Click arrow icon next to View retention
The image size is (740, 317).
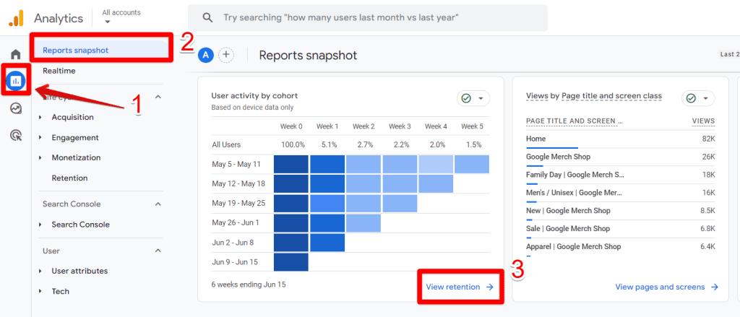click(490, 287)
